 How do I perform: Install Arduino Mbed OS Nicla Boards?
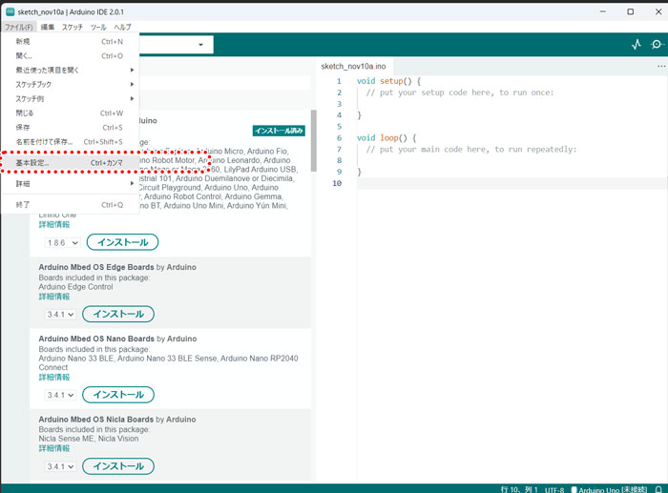click(118, 466)
